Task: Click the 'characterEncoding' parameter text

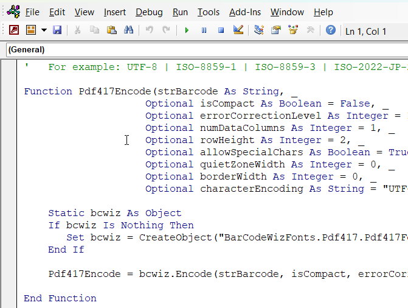Action: tap(251, 189)
